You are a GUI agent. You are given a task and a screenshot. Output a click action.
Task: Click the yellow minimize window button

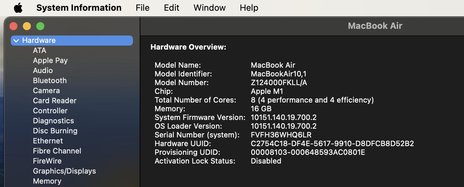pyautogui.click(x=27, y=26)
